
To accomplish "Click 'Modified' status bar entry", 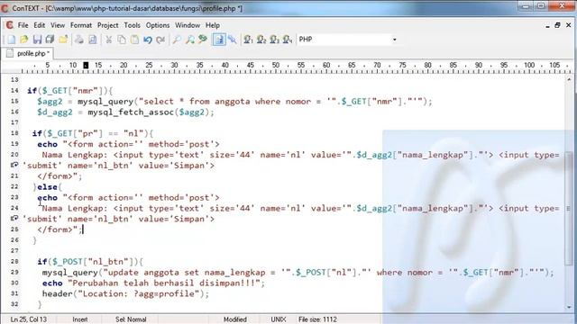I will tap(234, 319).
